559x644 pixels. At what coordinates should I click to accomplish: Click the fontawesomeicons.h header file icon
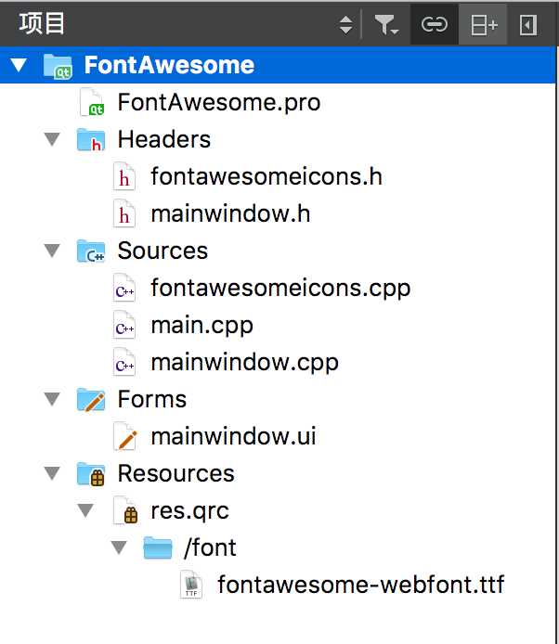(x=124, y=176)
